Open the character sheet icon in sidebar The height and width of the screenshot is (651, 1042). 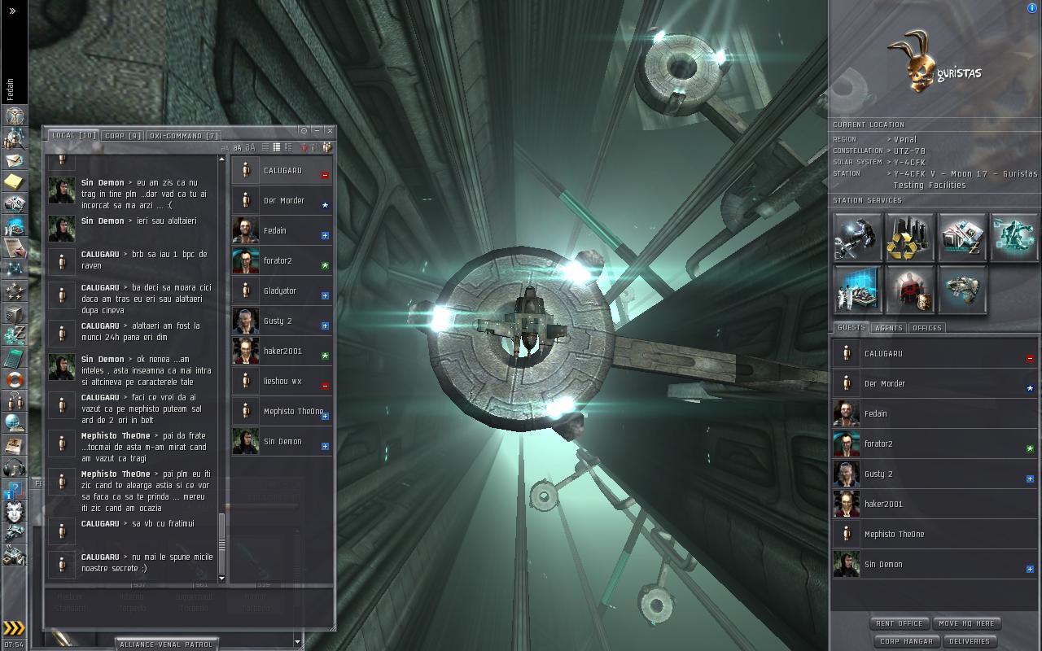pyautogui.click(x=14, y=116)
